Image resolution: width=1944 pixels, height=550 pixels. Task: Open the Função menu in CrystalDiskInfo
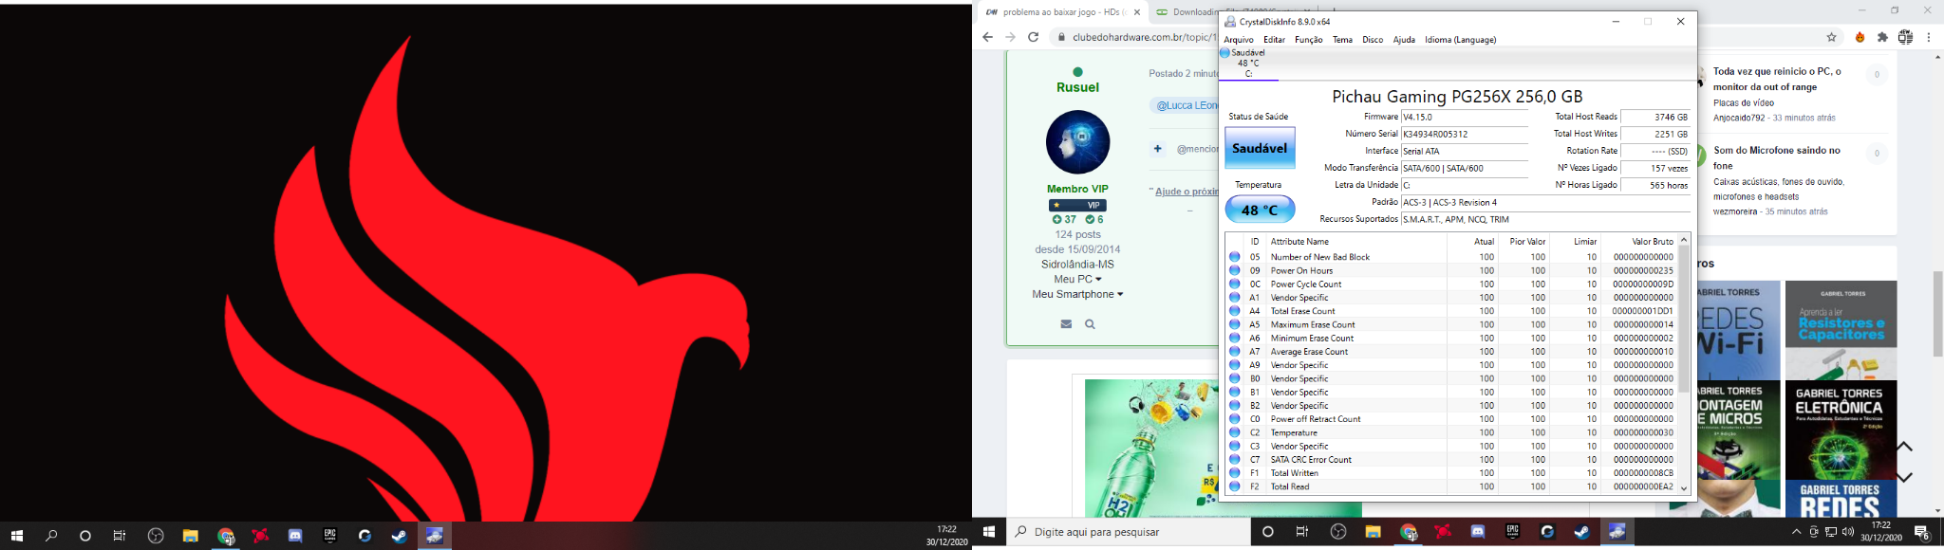(1308, 40)
